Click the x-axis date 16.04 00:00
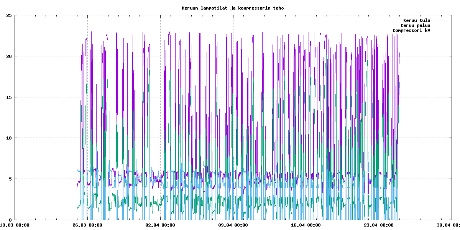Viewport: 460px width, 230px height. pyautogui.click(x=306, y=225)
